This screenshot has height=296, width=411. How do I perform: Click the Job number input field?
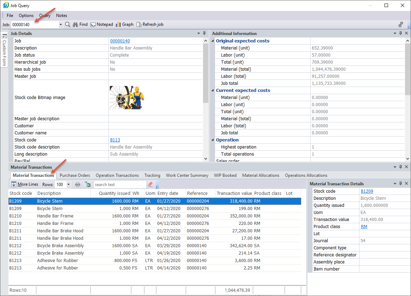35,24
